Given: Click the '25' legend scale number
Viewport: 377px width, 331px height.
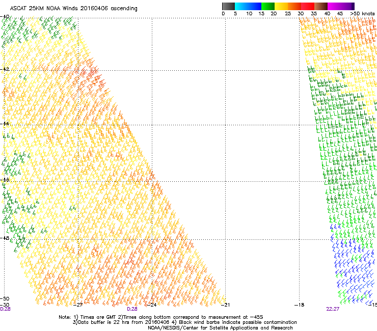Looking at the screenshot, I should pos(288,14).
